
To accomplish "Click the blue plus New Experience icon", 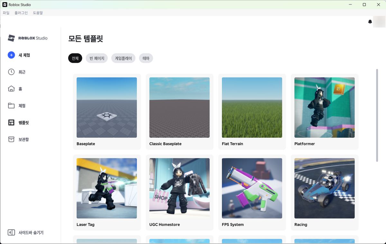I will (11, 55).
